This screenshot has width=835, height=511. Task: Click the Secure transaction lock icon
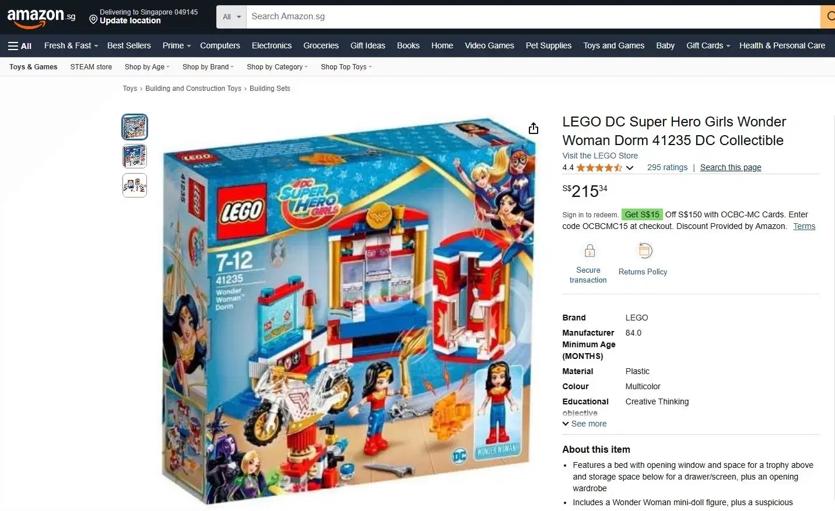coord(590,251)
